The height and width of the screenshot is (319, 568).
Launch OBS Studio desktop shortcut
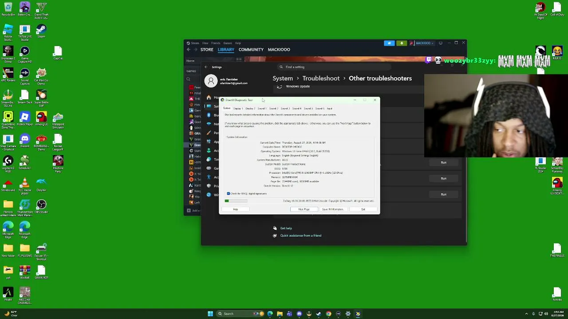[x=41, y=207]
